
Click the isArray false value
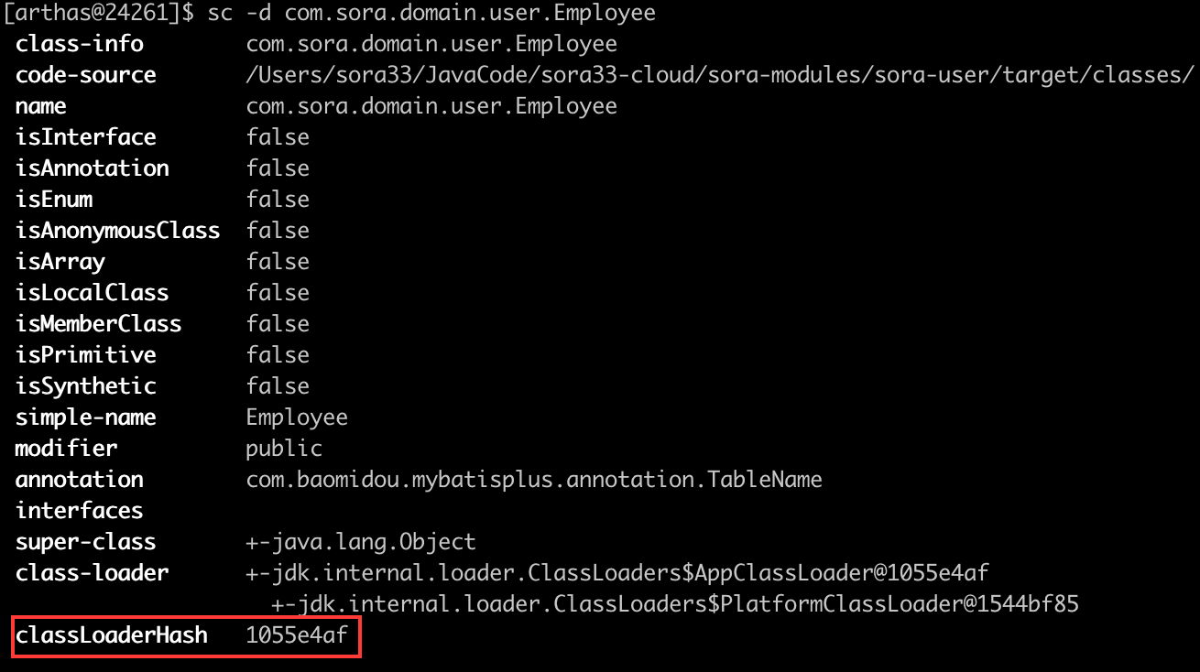pyautogui.click(x=278, y=262)
